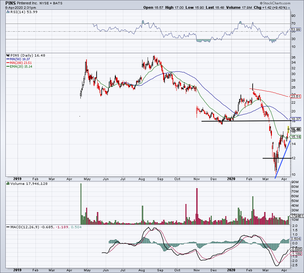Click the green up-arrow beside Chg value

(289, 8)
